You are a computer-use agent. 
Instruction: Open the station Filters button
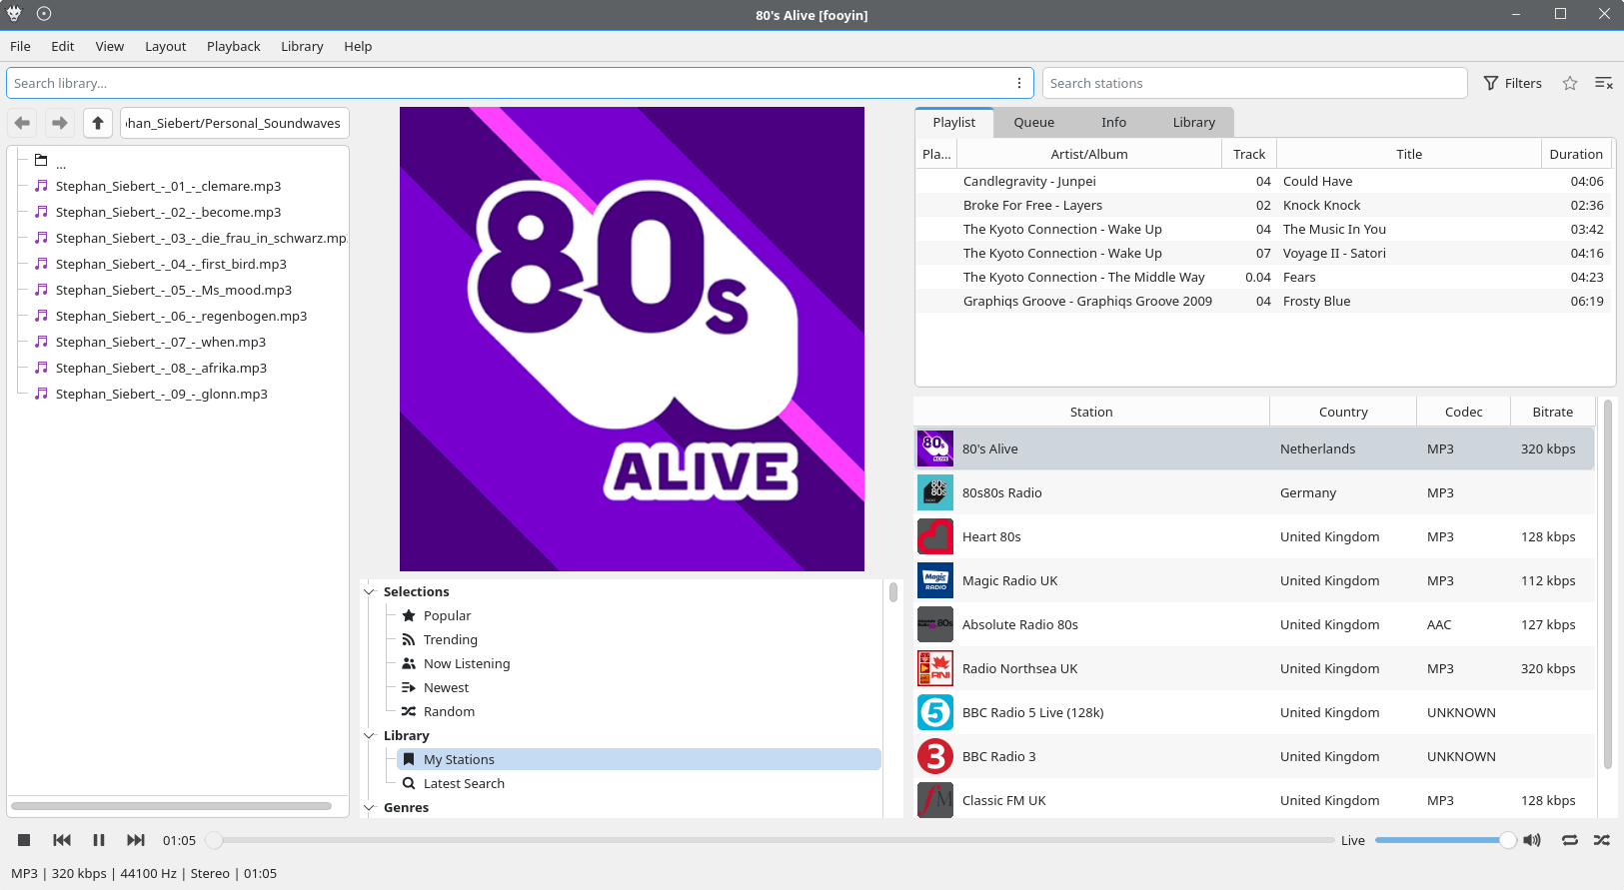[x=1513, y=83]
